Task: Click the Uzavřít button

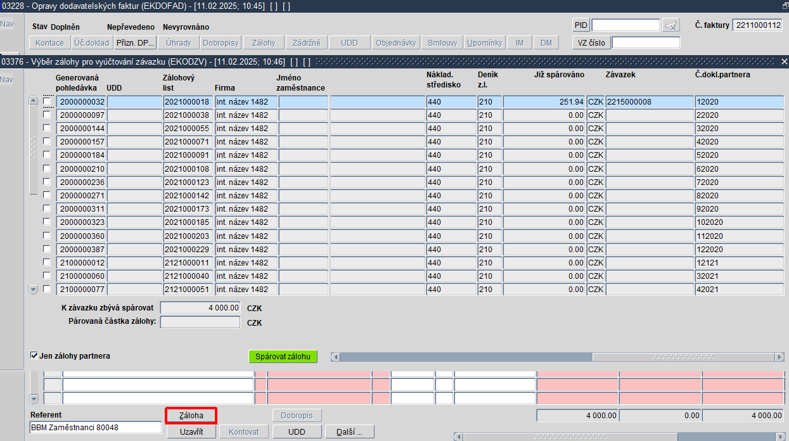Action: [191, 431]
